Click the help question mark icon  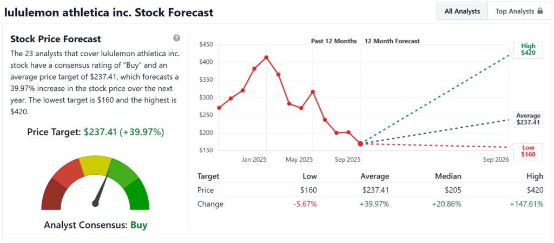point(177,38)
